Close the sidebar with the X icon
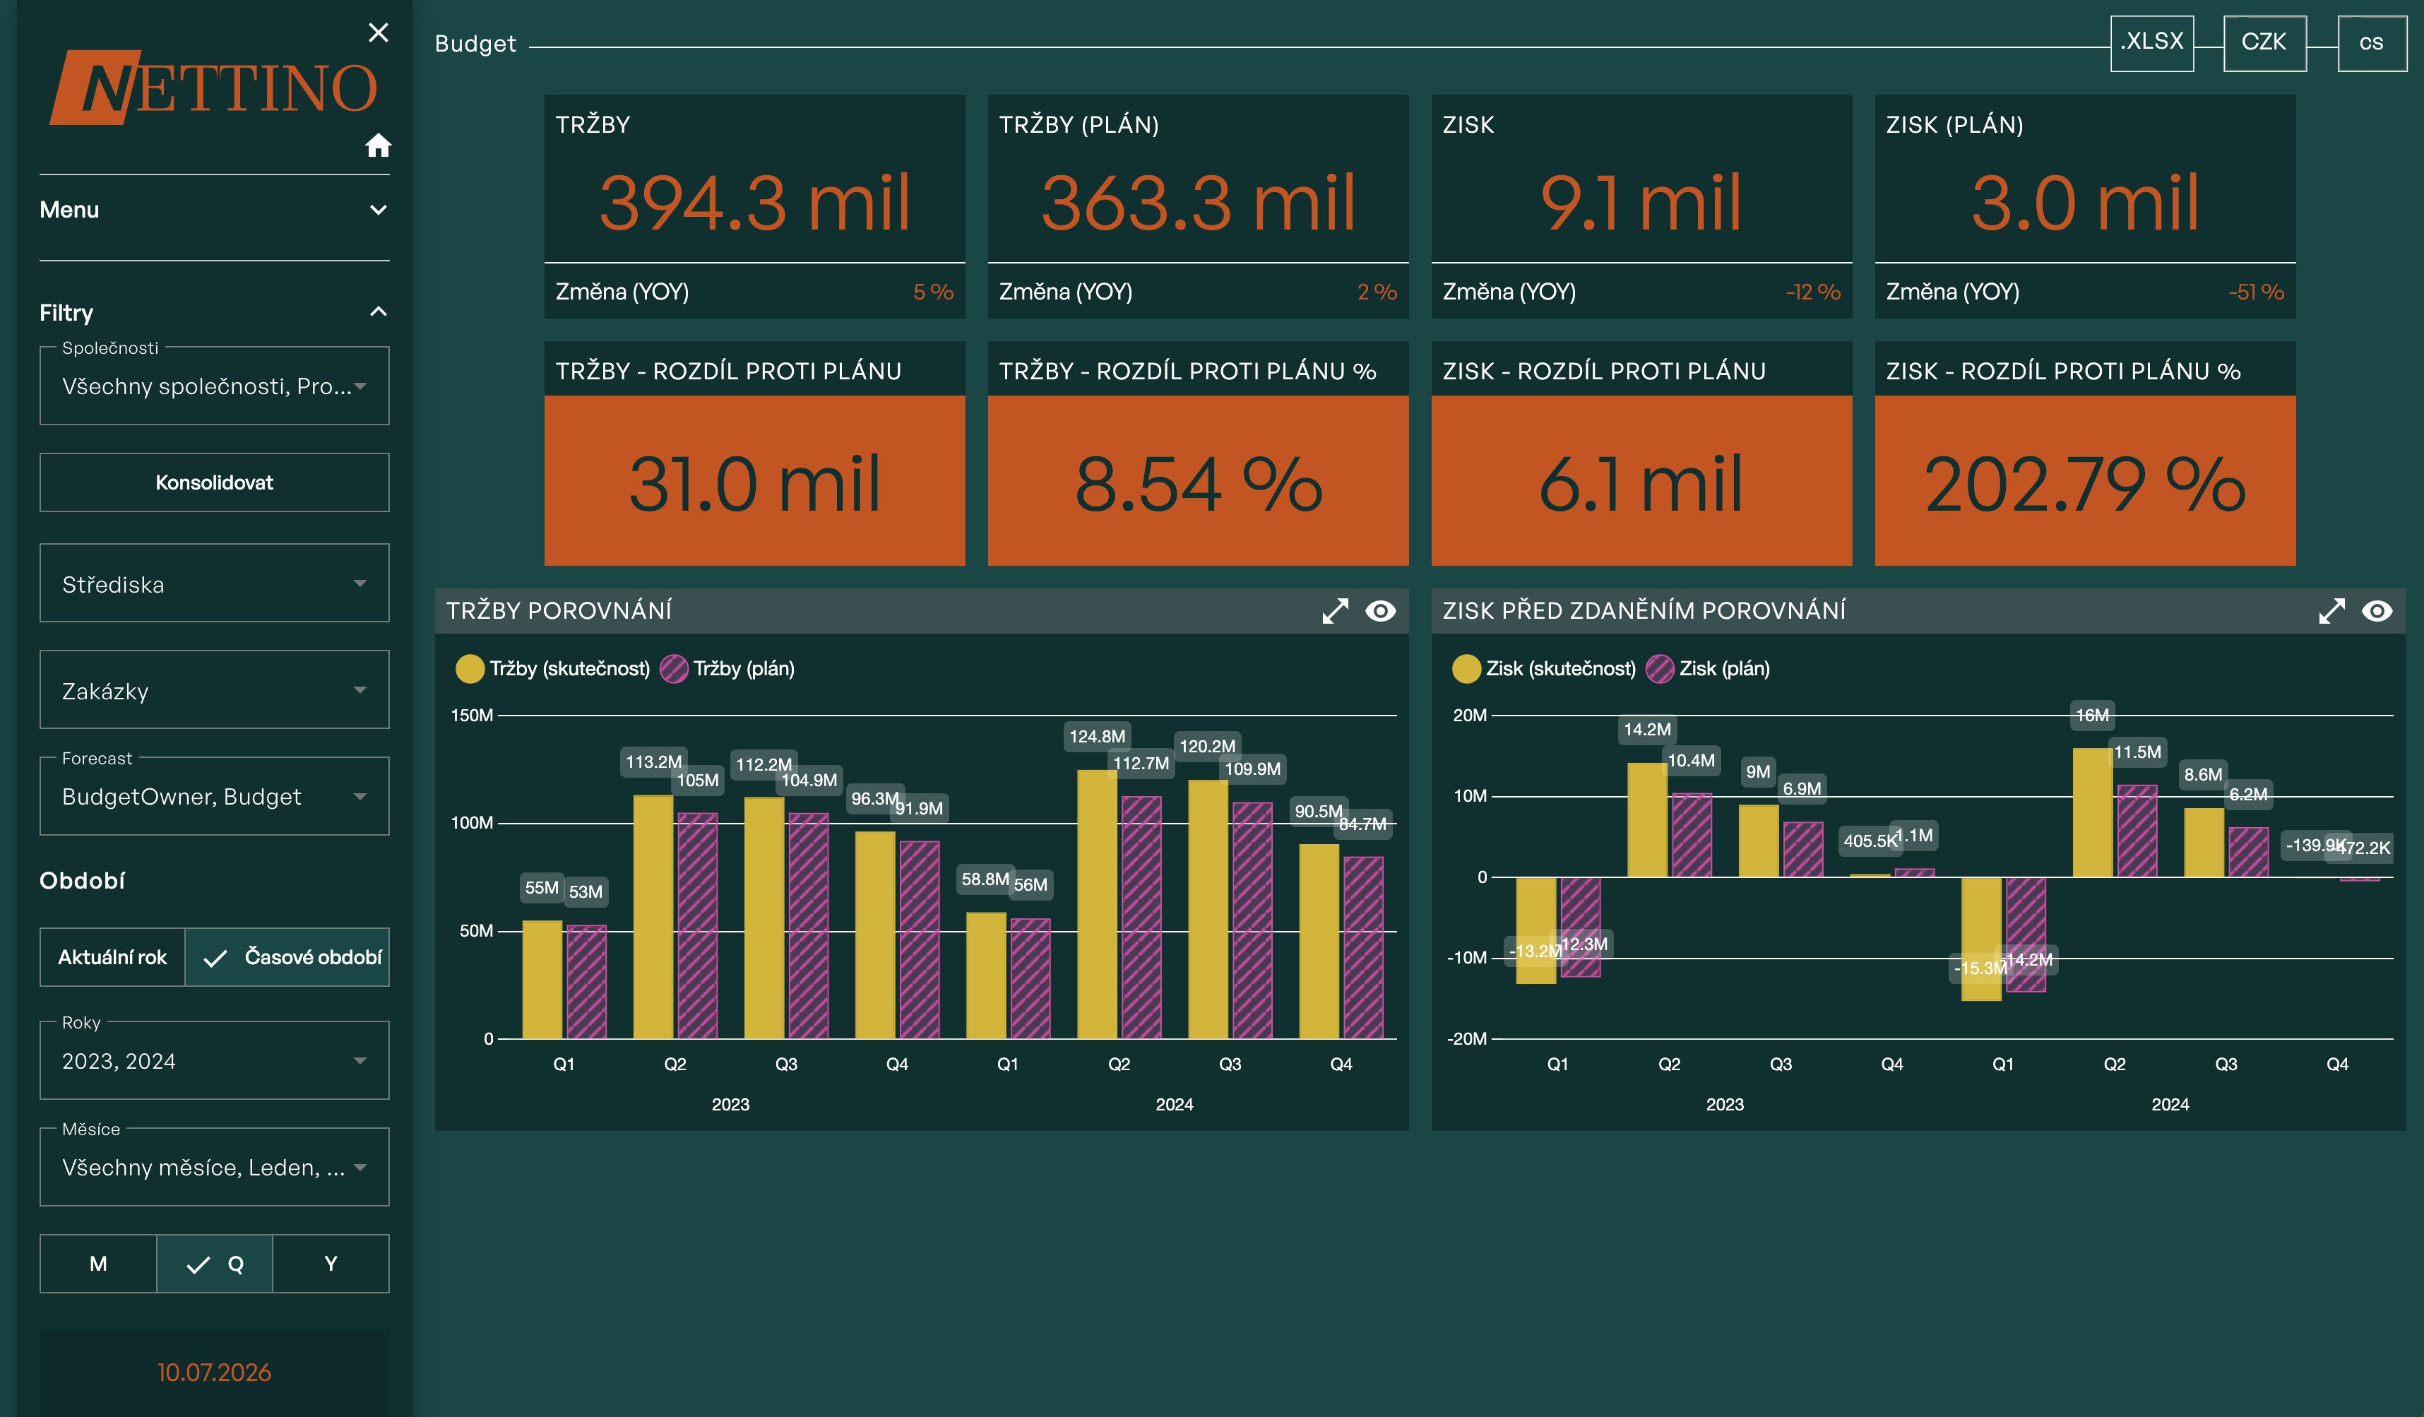 click(x=378, y=32)
